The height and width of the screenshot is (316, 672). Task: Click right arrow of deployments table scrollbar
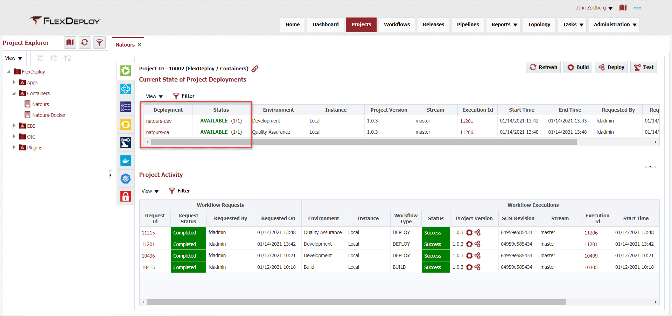[656, 142]
